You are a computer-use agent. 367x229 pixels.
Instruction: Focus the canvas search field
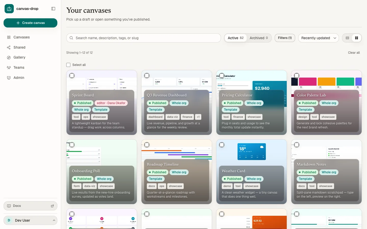(143, 38)
